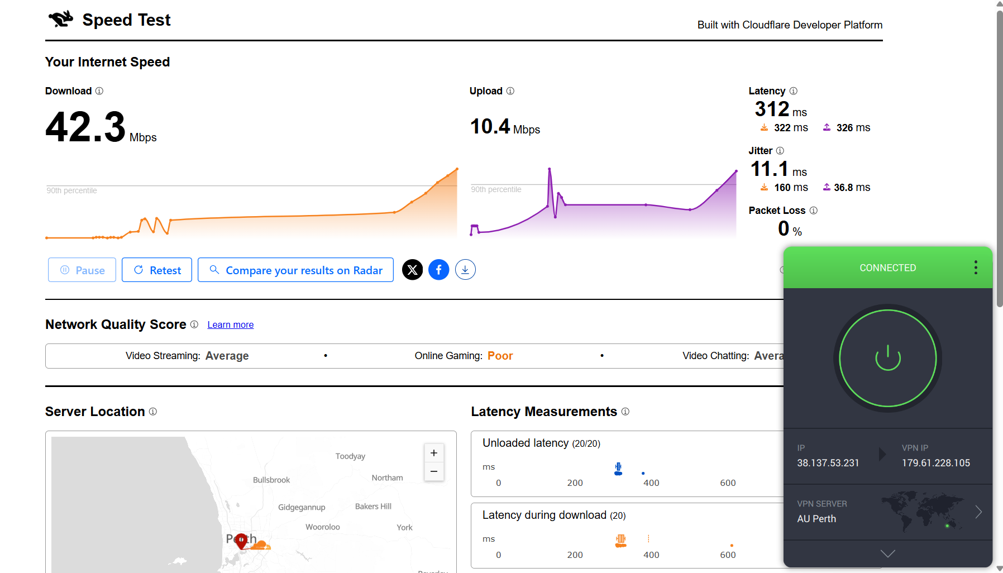Show info for Packet Loss
The height and width of the screenshot is (573, 1003).
pyautogui.click(x=813, y=211)
